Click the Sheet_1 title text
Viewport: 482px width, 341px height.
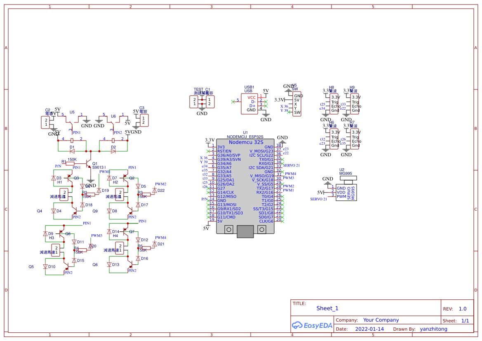pyautogui.click(x=327, y=308)
